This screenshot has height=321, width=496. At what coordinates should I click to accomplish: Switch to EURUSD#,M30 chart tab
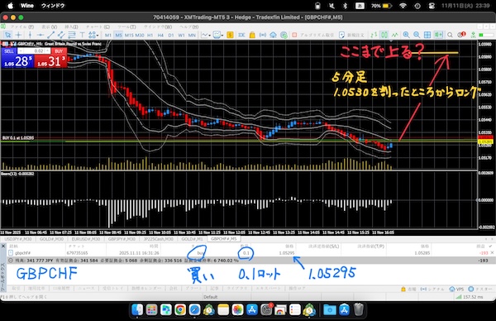coord(86,239)
